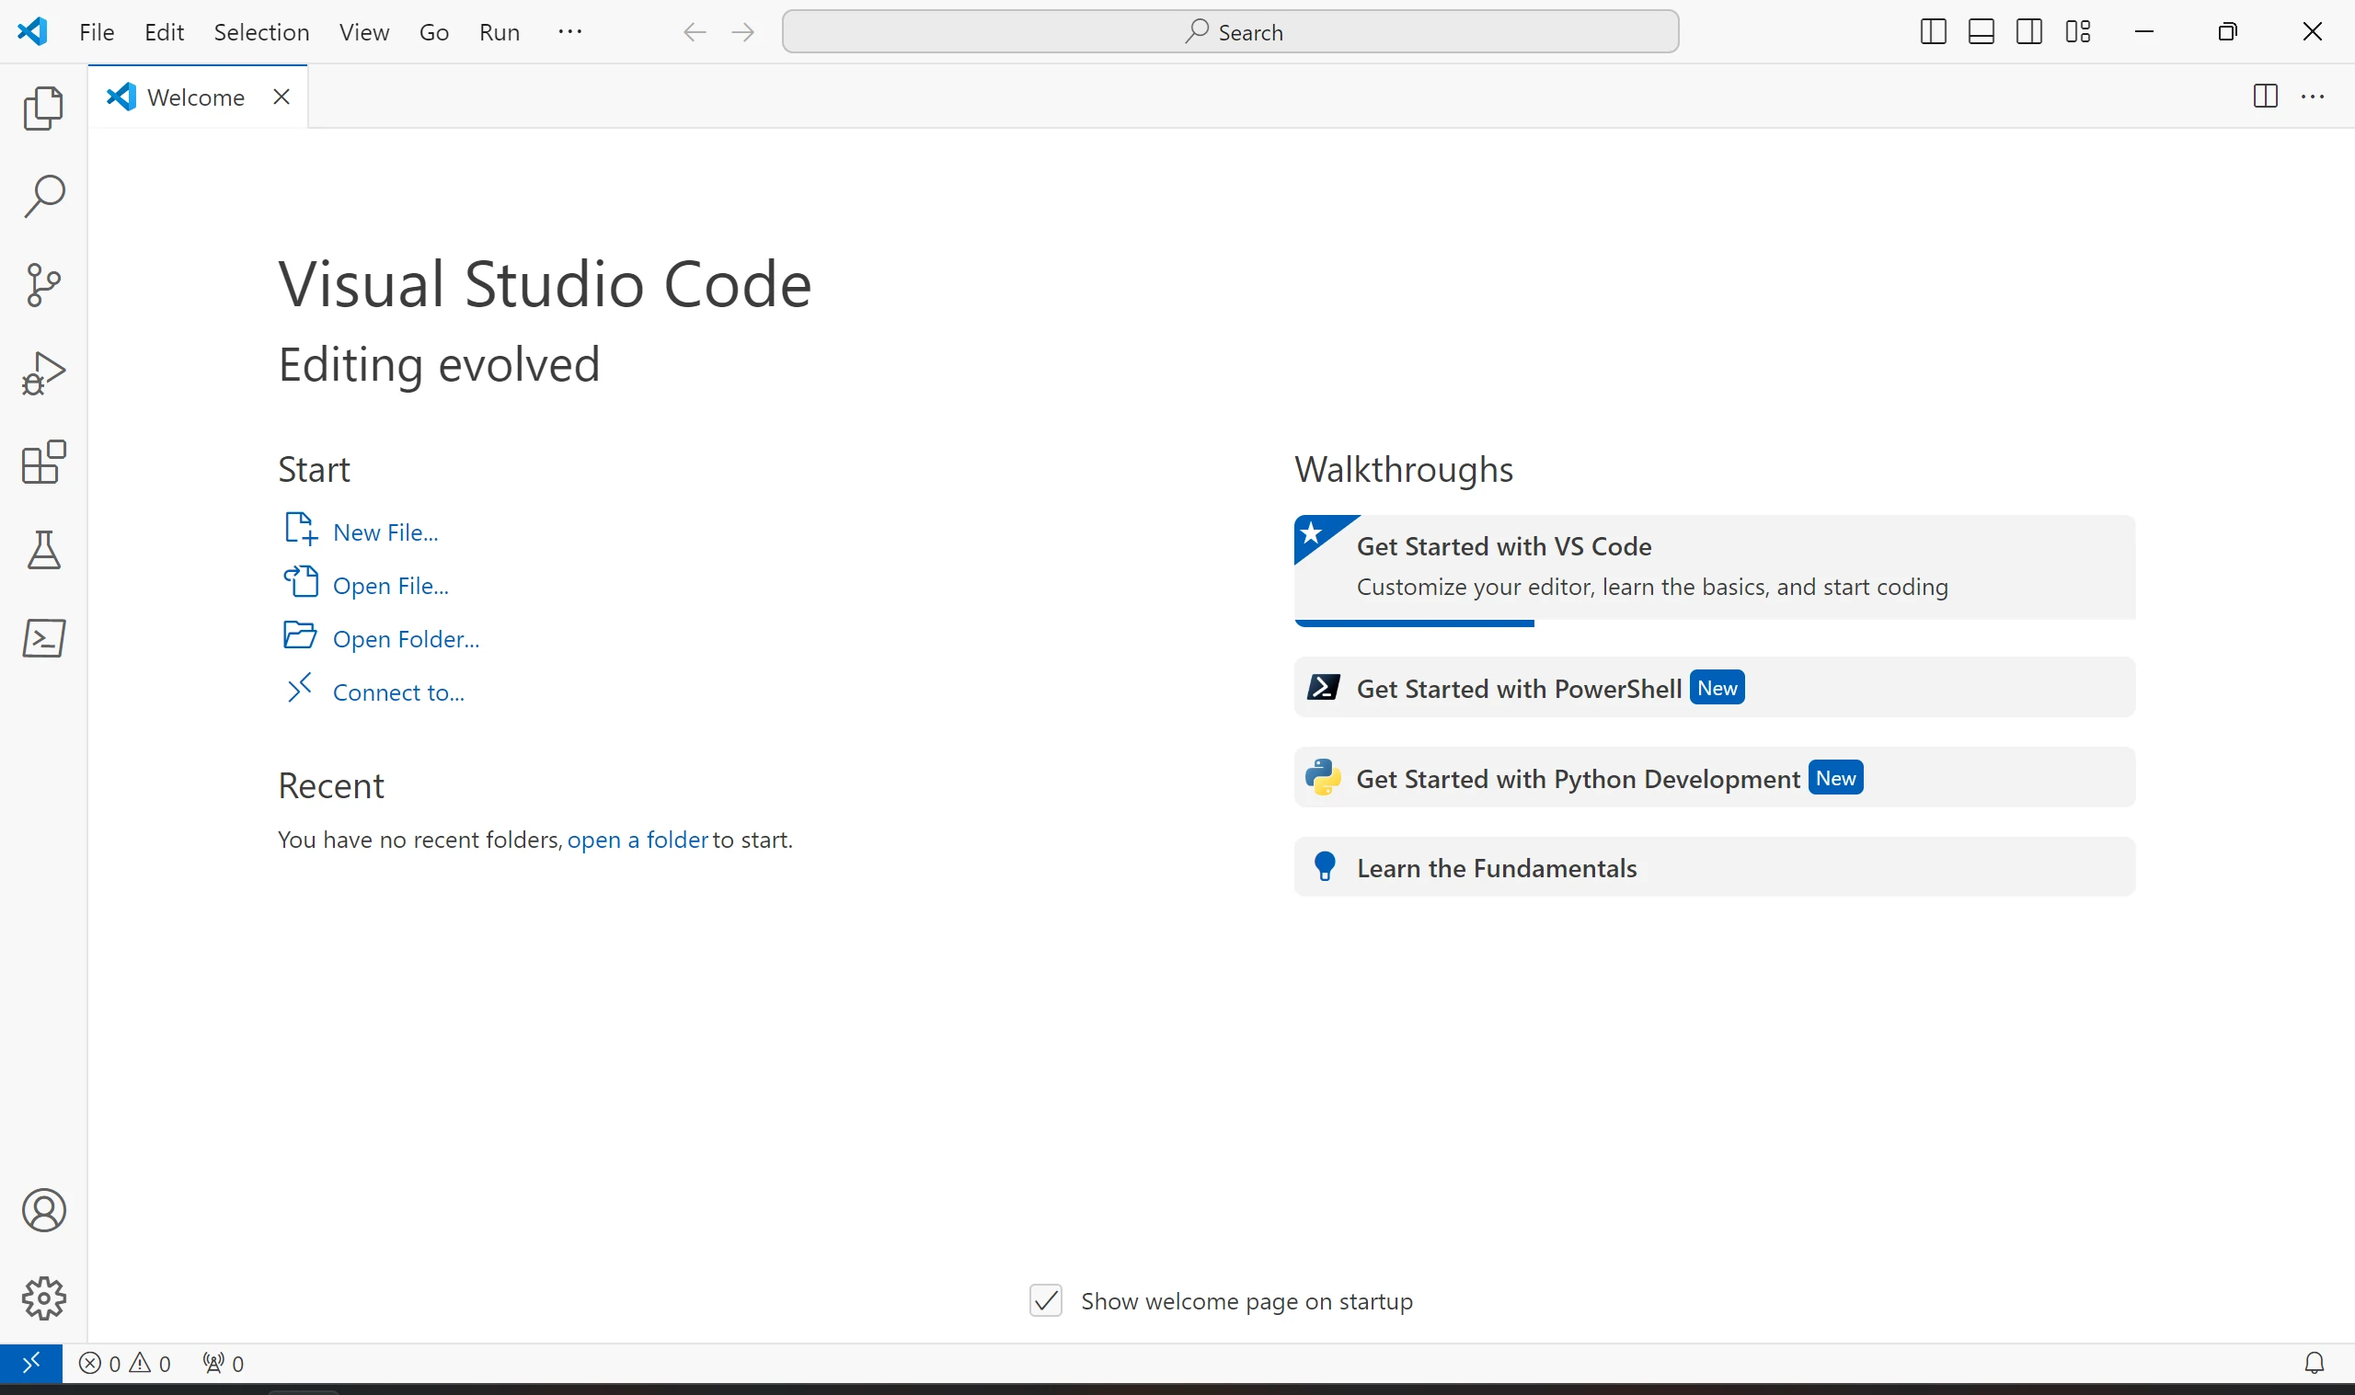Go forward with the right arrow
This screenshot has width=2355, height=1395.
click(x=742, y=32)
